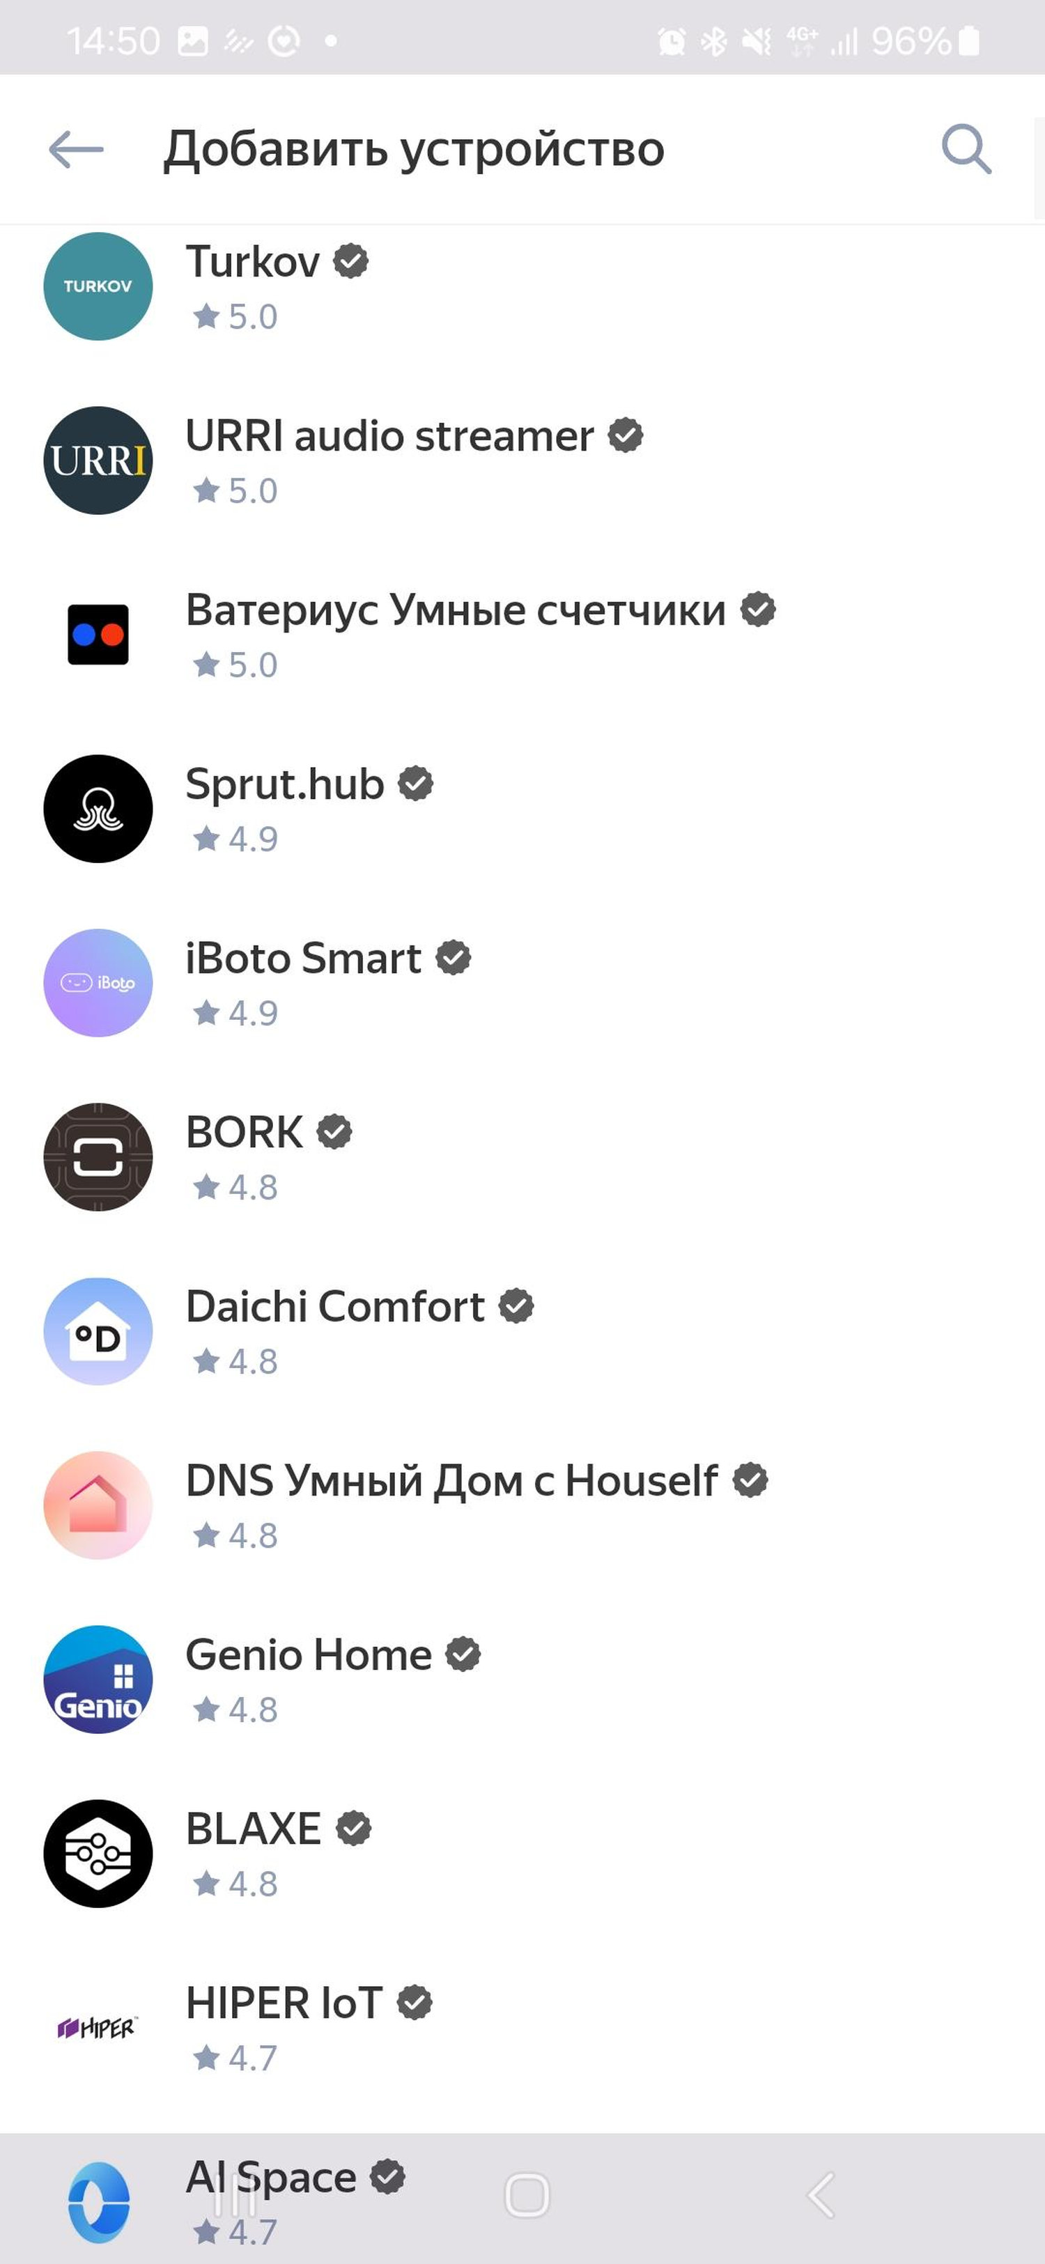Tap the Turkov teal logo
This screenshot has width=1045, height=2264.
tap(98, 286)
